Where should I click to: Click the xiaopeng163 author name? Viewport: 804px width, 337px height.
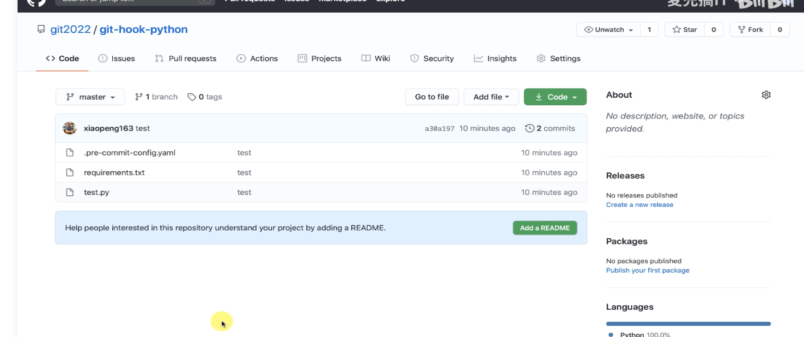pyautogui.click(x=109, y=128)
